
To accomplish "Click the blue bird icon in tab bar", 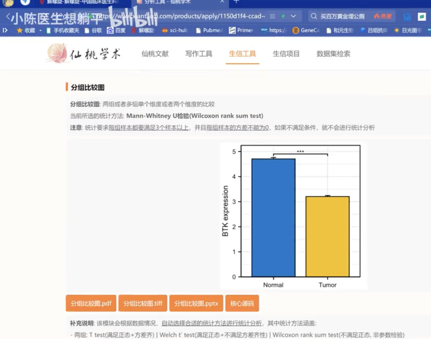I will [25, 3].
